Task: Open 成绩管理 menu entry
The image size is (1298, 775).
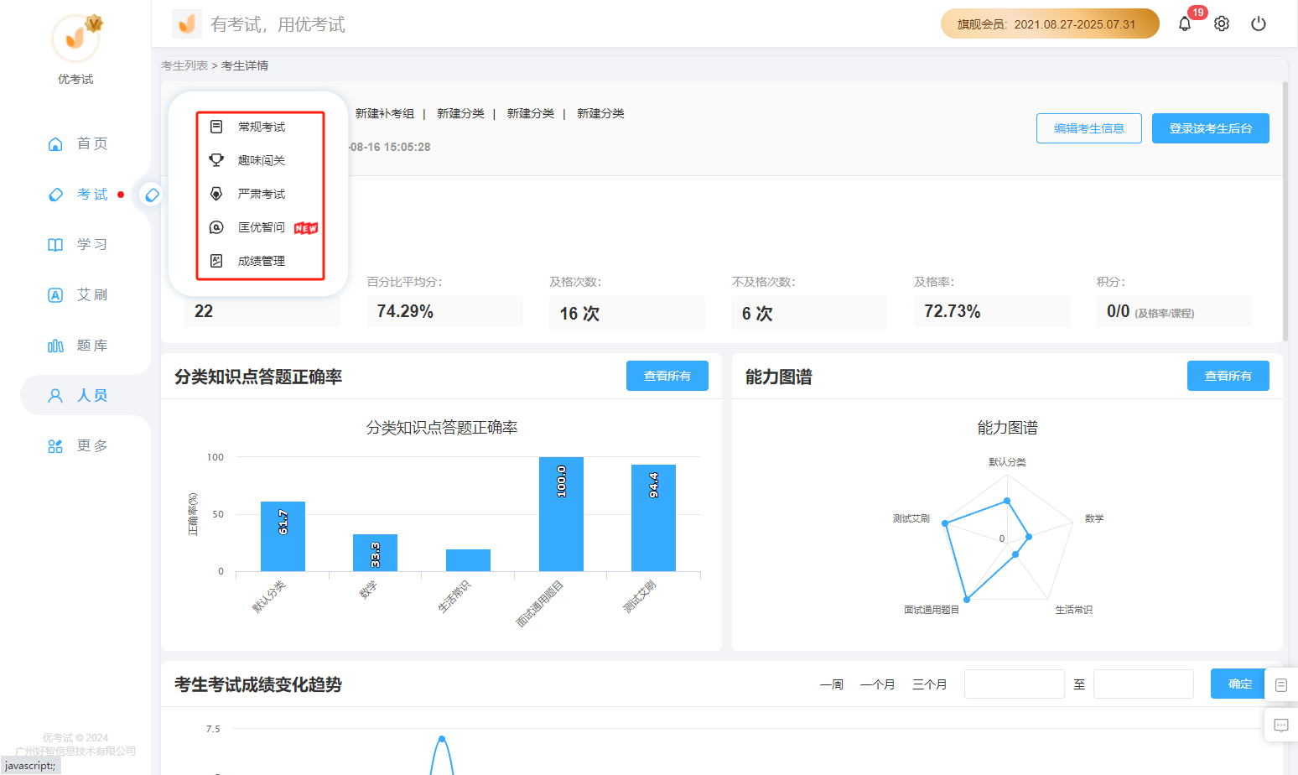Action: (261, 261)
